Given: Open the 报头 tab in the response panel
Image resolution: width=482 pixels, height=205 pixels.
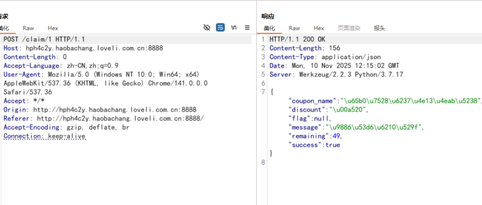Looking at the screenshot, I should click(379, 28).
